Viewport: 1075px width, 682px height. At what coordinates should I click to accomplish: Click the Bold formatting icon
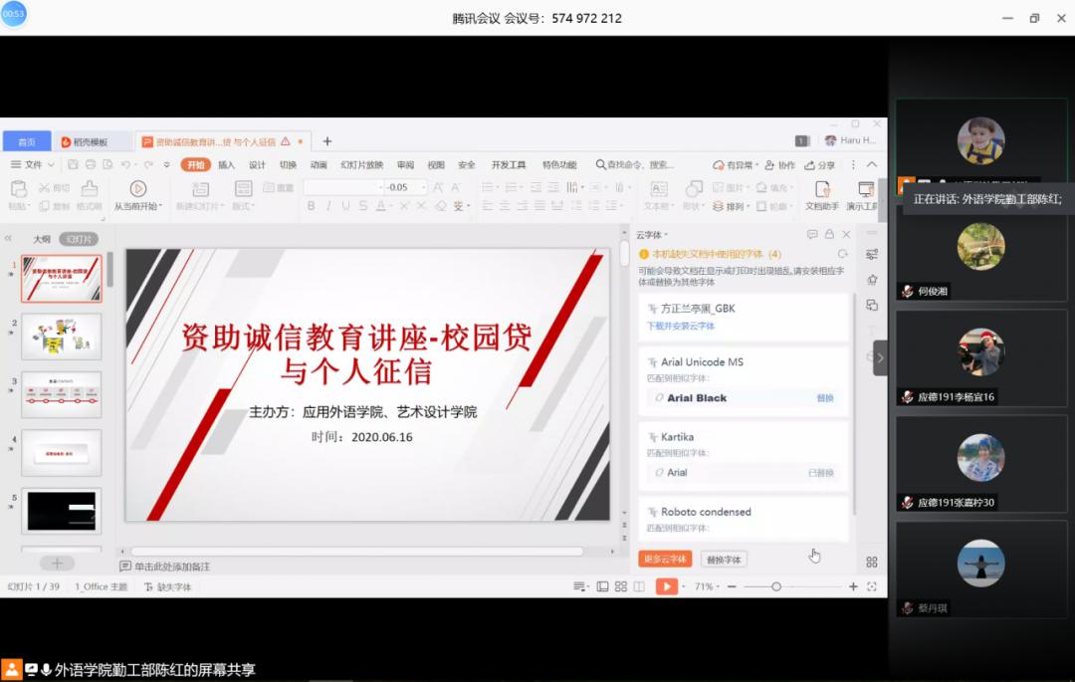312,206
